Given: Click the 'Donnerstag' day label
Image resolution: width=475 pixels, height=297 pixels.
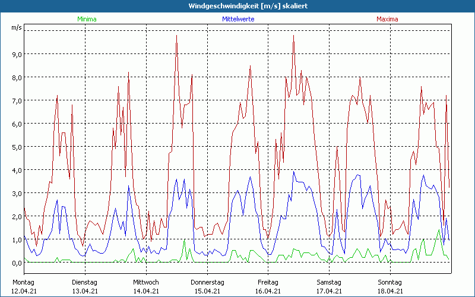Looking at the screenshot, I should tap(207, 283).
